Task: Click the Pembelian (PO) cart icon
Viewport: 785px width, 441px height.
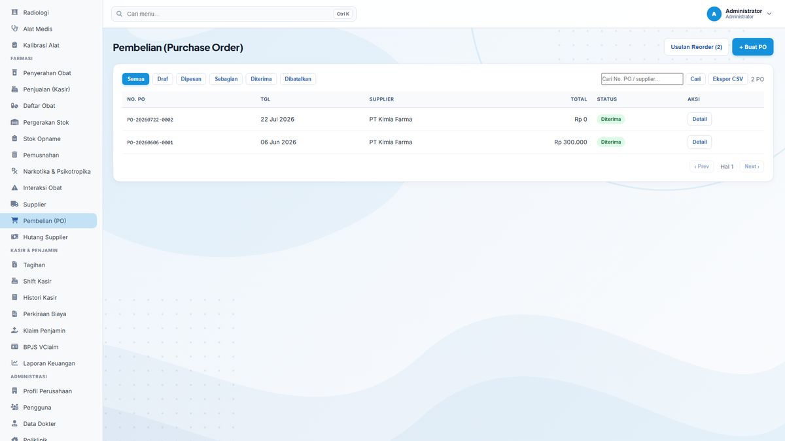Action: click(x=14, y=221)
